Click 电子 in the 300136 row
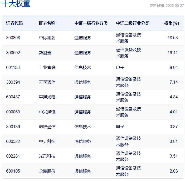The height and width of the screenshot is (181, 185). (120, 127)
